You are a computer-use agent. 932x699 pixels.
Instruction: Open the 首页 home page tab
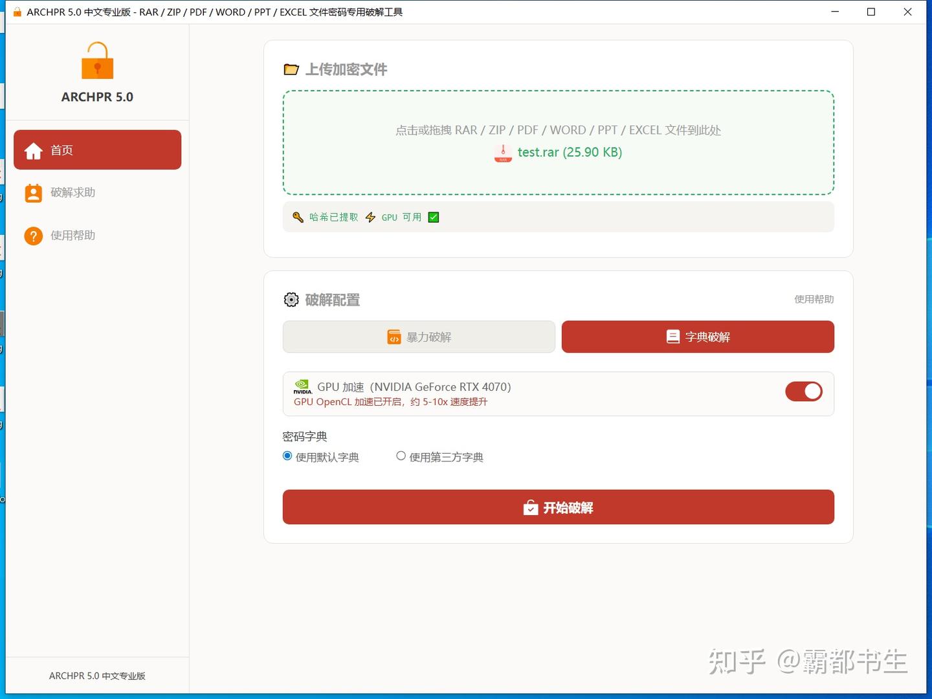[x=97, y=150]
